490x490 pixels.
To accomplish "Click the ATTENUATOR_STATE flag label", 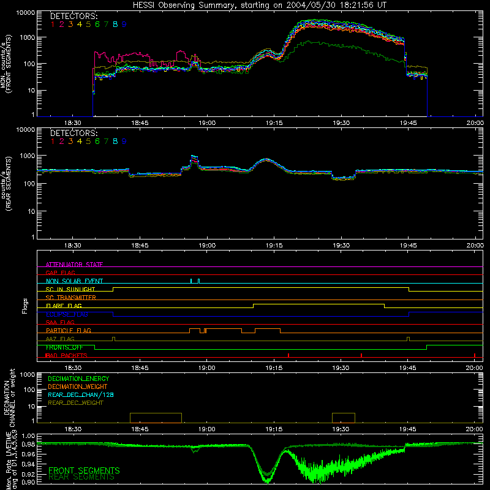I will click(74, 265).
